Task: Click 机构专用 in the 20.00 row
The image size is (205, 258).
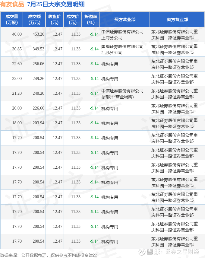Action: click(110, 109)
